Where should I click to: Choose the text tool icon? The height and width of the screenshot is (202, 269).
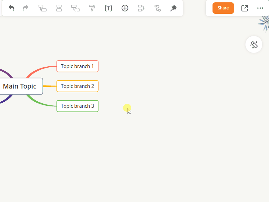click(x=108, y=8)
